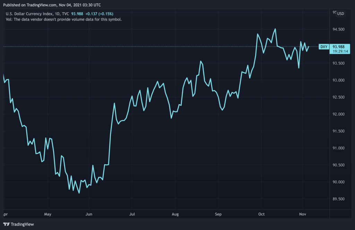
Task: Select the Jun label on time axis
Action: click(x=89, y=214)
